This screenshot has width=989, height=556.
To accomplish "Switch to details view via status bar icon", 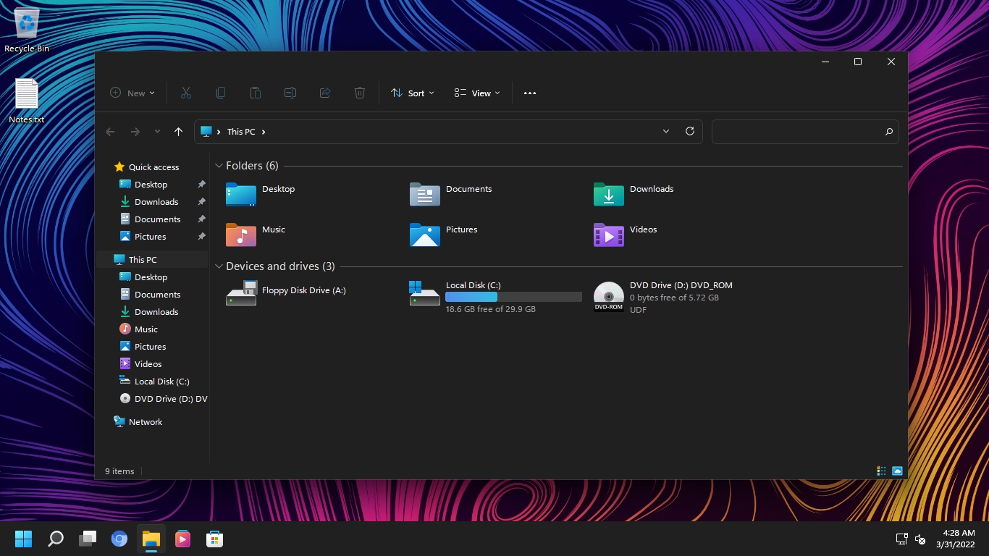I will pos(881,471).
